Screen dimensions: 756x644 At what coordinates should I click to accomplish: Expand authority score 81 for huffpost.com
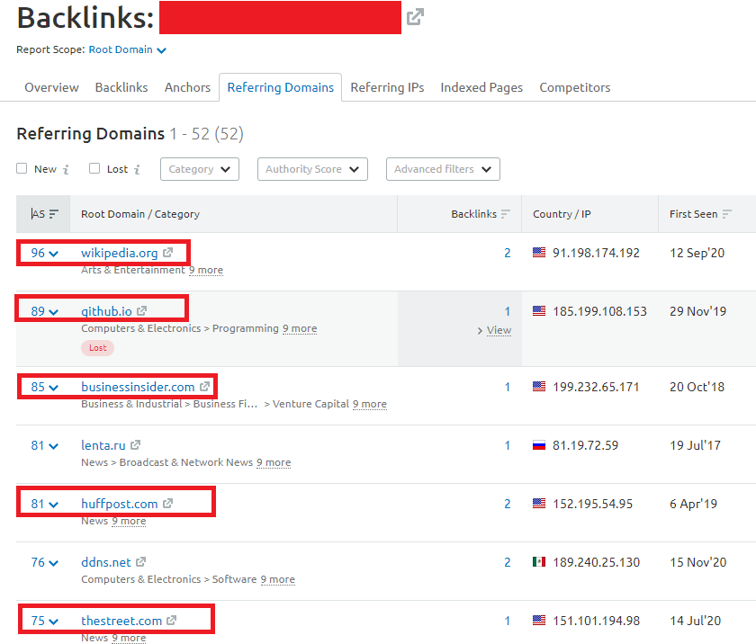click(44, 504)
